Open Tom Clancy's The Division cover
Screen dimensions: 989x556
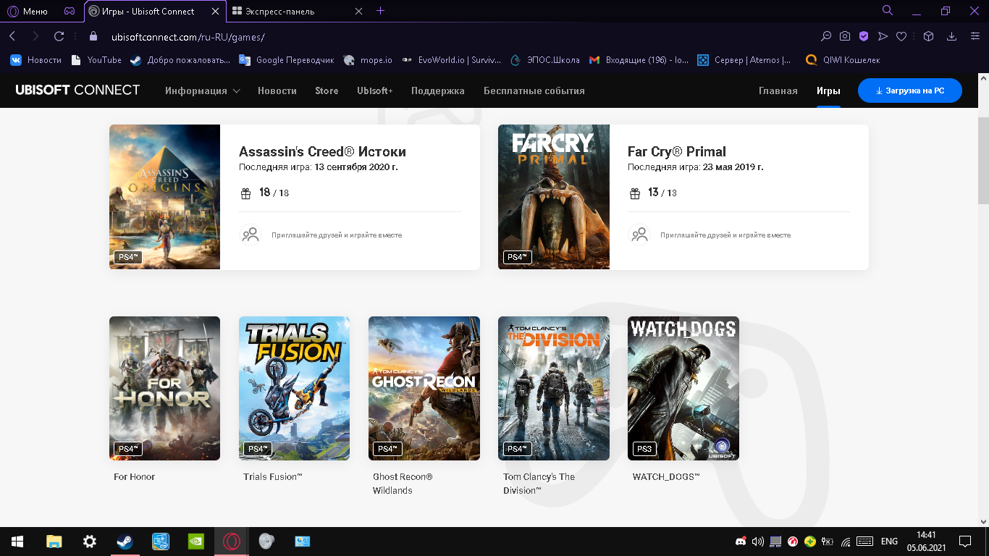click(554, 388)
